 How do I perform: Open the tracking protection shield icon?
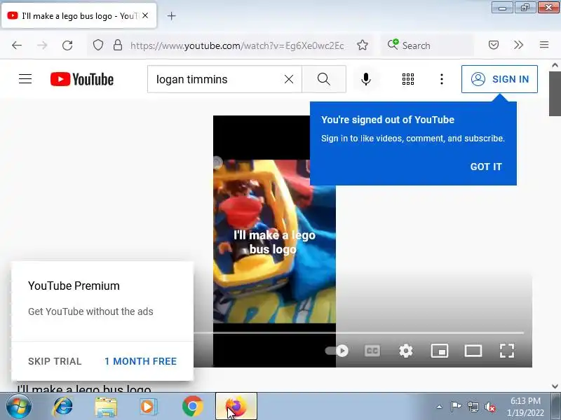[98, 45]
